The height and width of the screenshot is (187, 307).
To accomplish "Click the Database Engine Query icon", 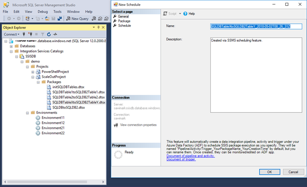I will (x=94, y=19).
